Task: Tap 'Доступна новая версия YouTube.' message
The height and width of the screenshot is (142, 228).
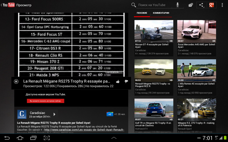Action: pyautogui.click(x=46, y=94)
